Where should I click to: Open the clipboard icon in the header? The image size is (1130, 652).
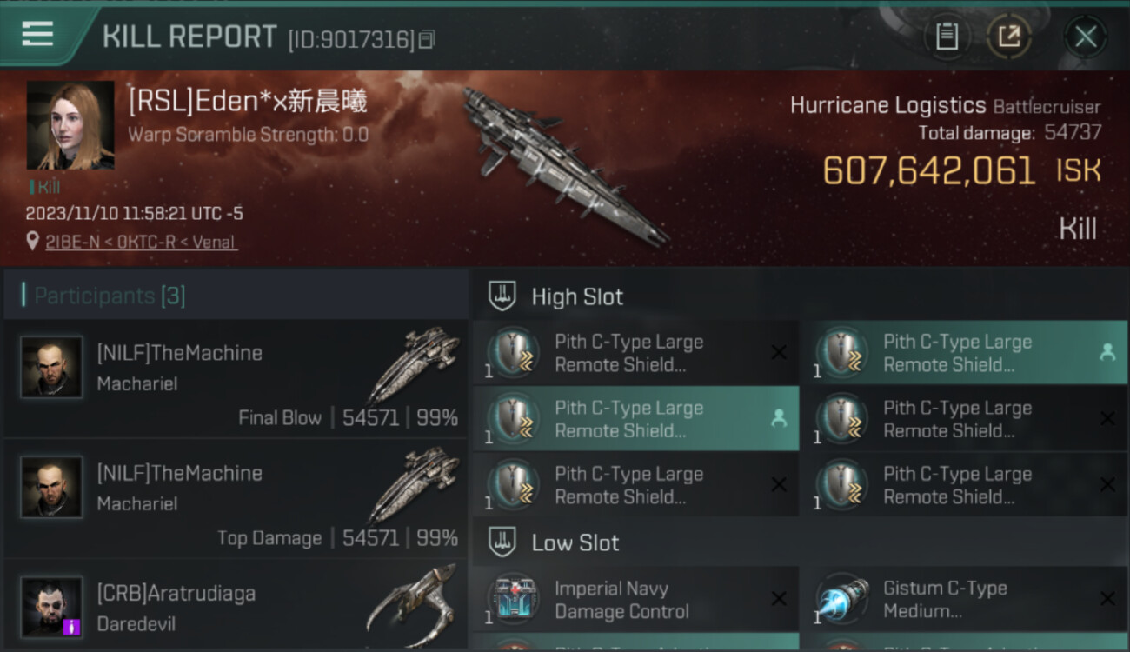pos(947,37)
